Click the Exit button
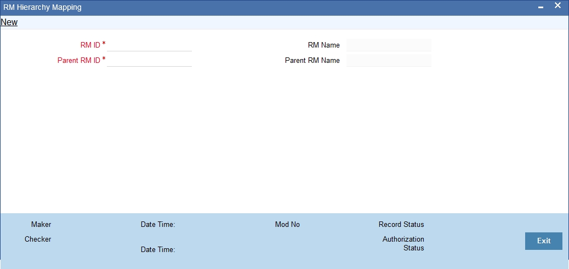This screenshot has height=269, width=569. click(544, 241)
